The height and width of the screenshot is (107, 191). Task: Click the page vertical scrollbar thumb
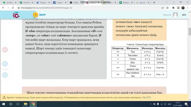pyautogui.click(x=190, y=32)
